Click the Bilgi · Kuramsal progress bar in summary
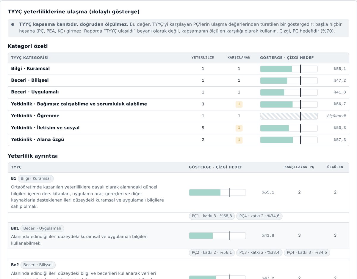This screenshot has height=279, width=357. click(289, 69)
